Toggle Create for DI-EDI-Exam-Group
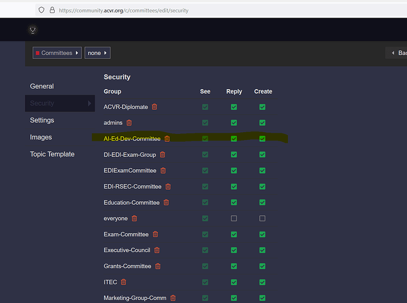Screen dimensions: 407x303 pos(262,155)
